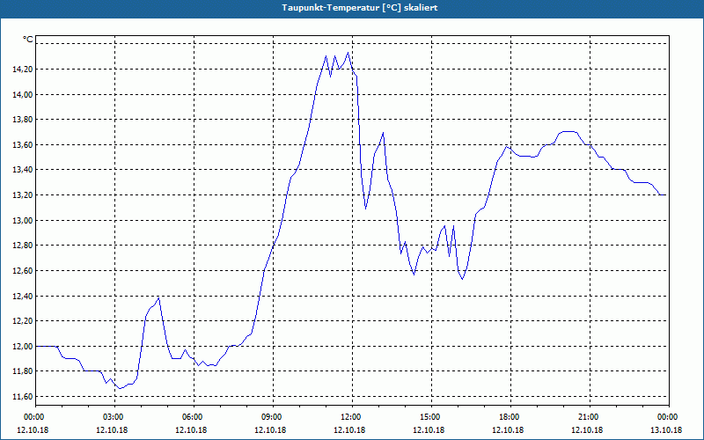Click the 03:00 time axis label
This screenshot has width=704, height=440.
(x=114, y=417)
